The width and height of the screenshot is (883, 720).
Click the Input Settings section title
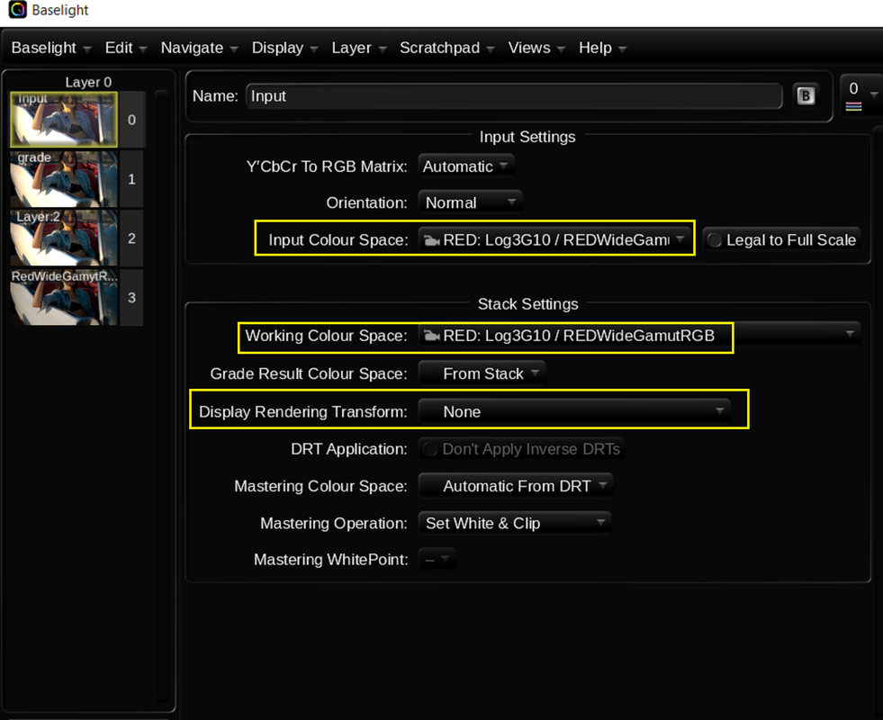(x=527, y=137)
